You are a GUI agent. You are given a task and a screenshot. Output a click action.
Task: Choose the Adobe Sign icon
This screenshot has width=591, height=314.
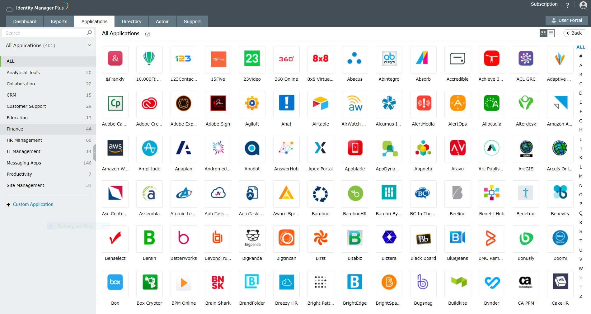pyautogui.click(x=218, y=104)
